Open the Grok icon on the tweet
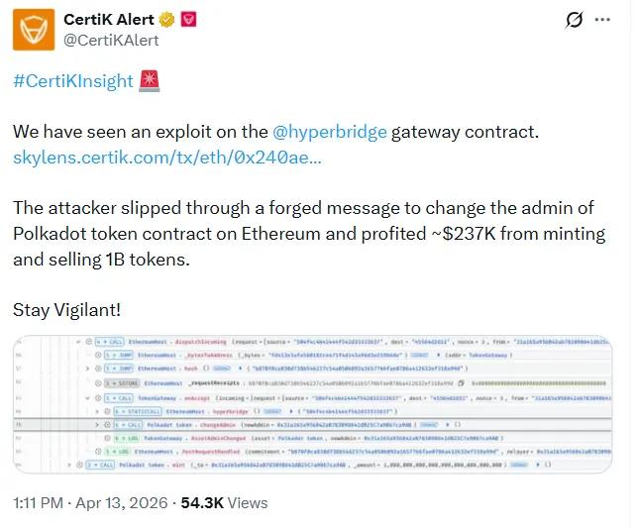This screenshot has width=639, height=529. point(574,21)
